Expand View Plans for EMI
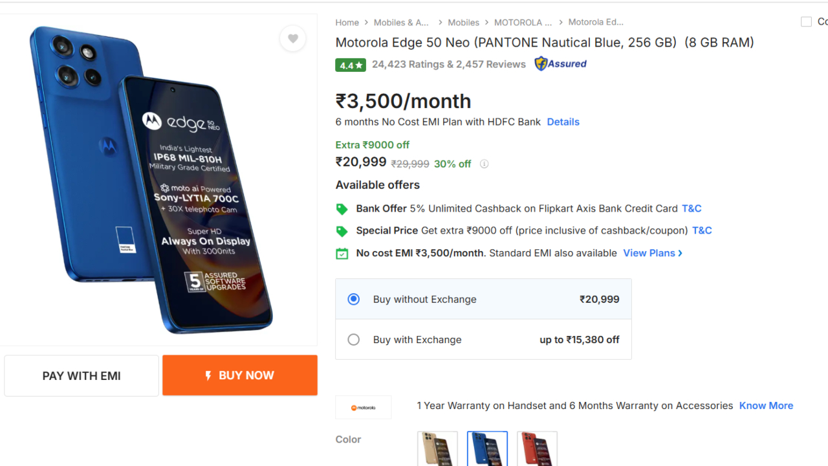The width and height of the screenshot is (828, 466). 652,253
